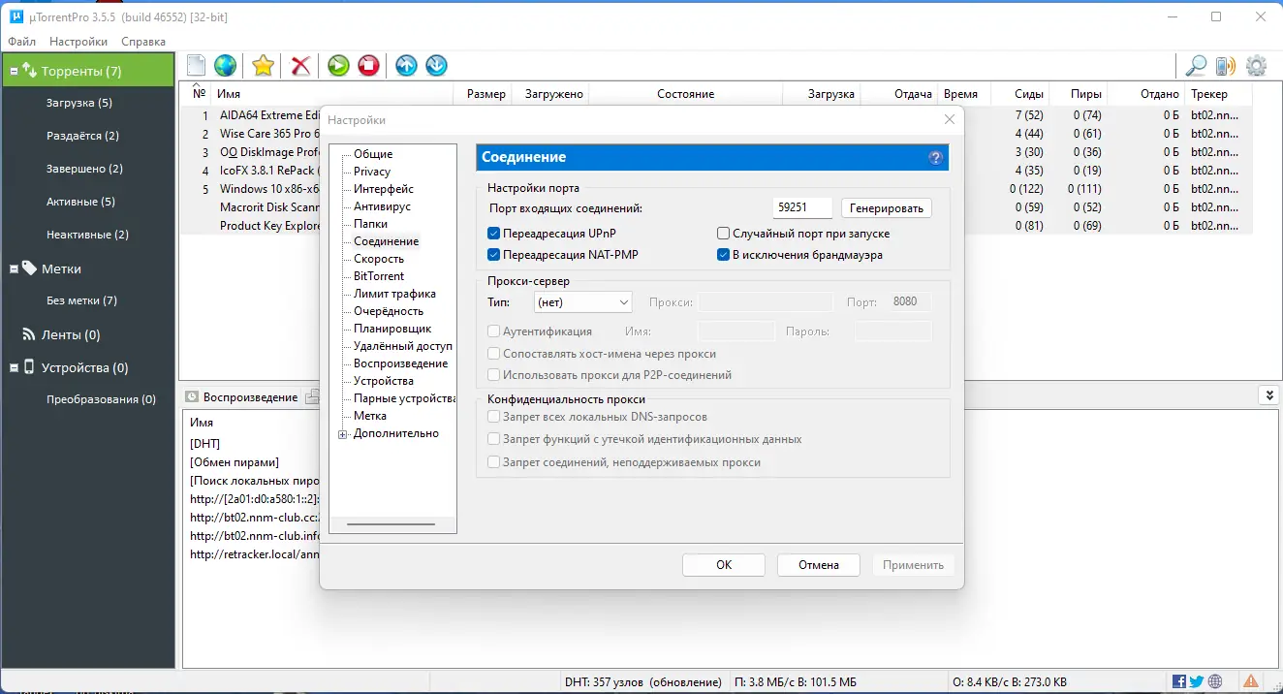Select Раздаётся (2) in sidebar
Screen dimensions: 1283x694
coord(83,136)
